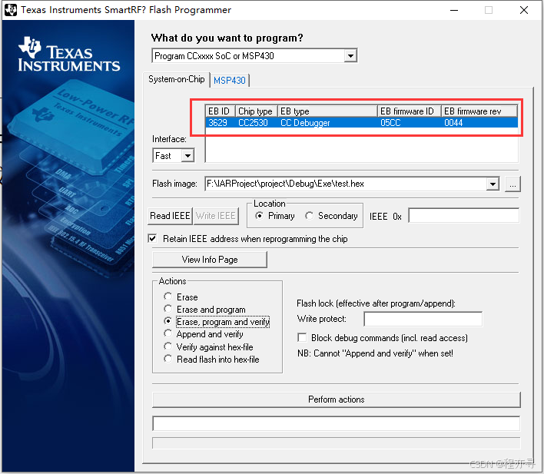
Task: Open the Interface speed dropdown showing Fast
Action: pos(187,156)
